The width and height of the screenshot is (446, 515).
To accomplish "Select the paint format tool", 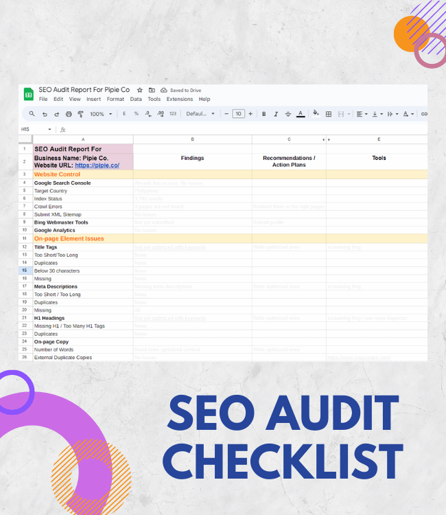I will click(x=80, y=114).
